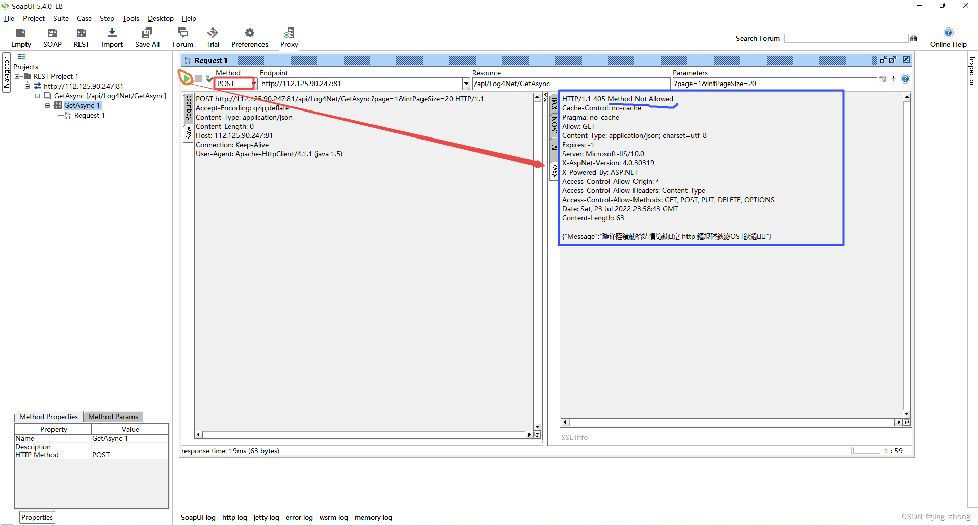Open the Help menu
978x526 pixels.
tap(189, 18)
